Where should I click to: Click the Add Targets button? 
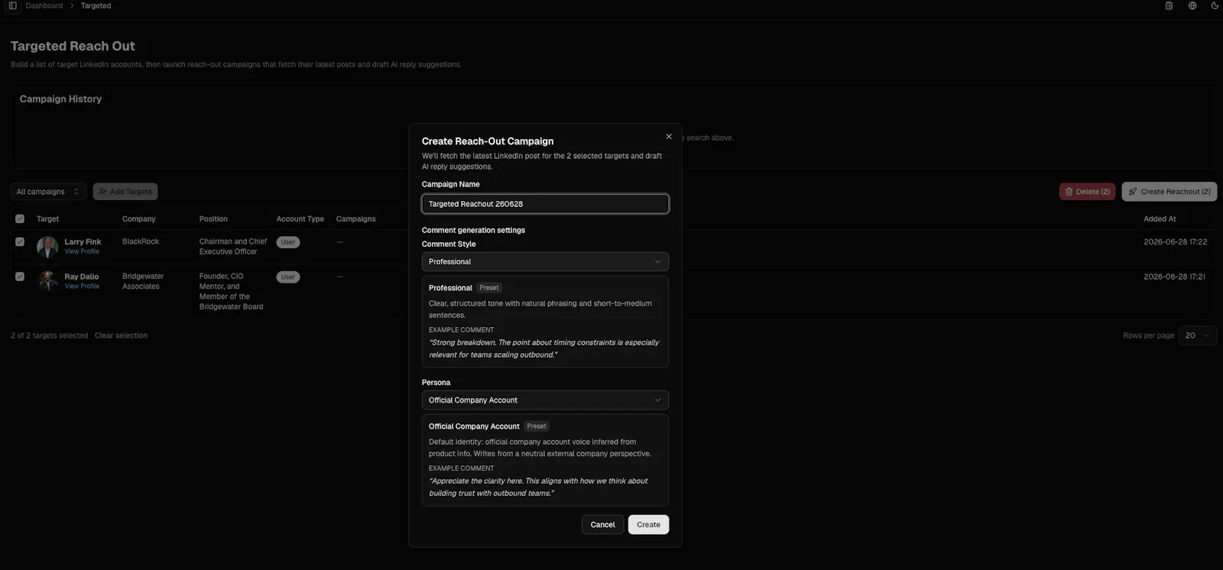(125, 192)
